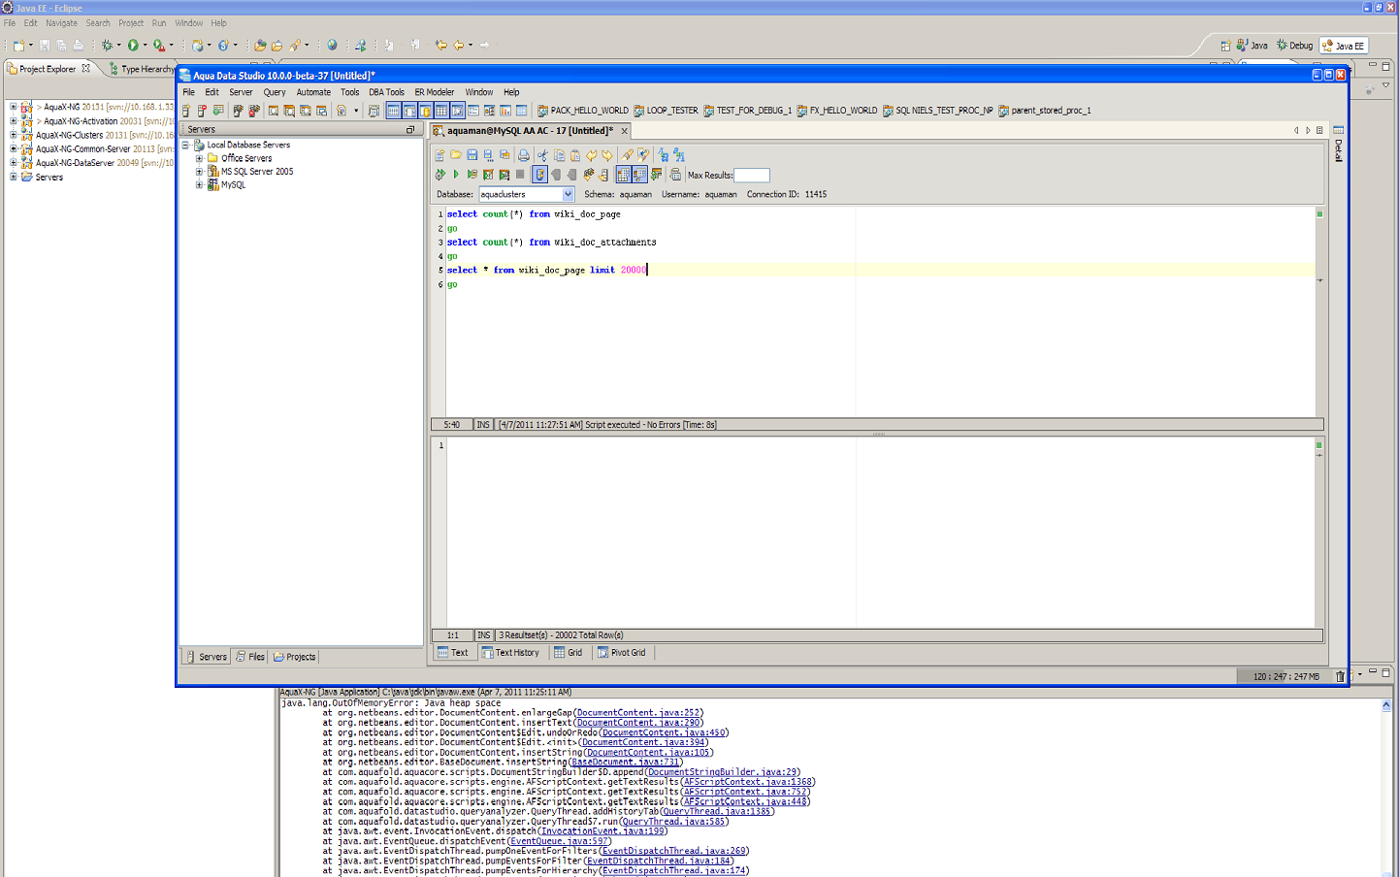Click the globe web browser icon in Eclipse toolbar
Image resolution: width=1399 pixels, height=877 pixels.
click(332, 45)
